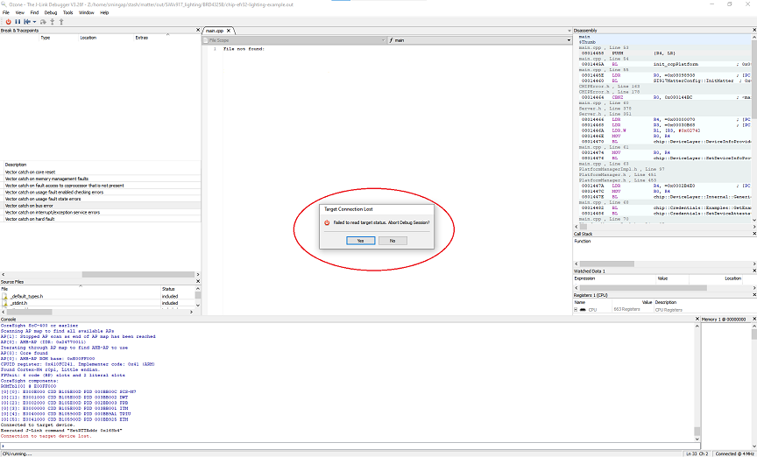Close the Call Stack panel
The image size is (757, 457).
point(754,234)
